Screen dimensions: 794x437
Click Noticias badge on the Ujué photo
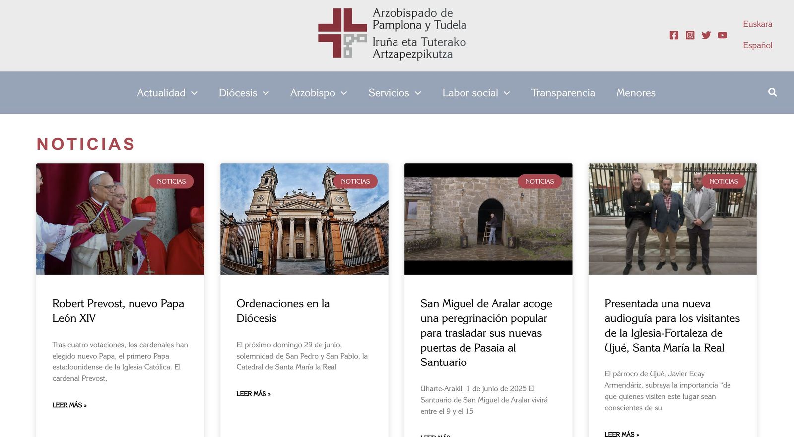coord(723,181)
